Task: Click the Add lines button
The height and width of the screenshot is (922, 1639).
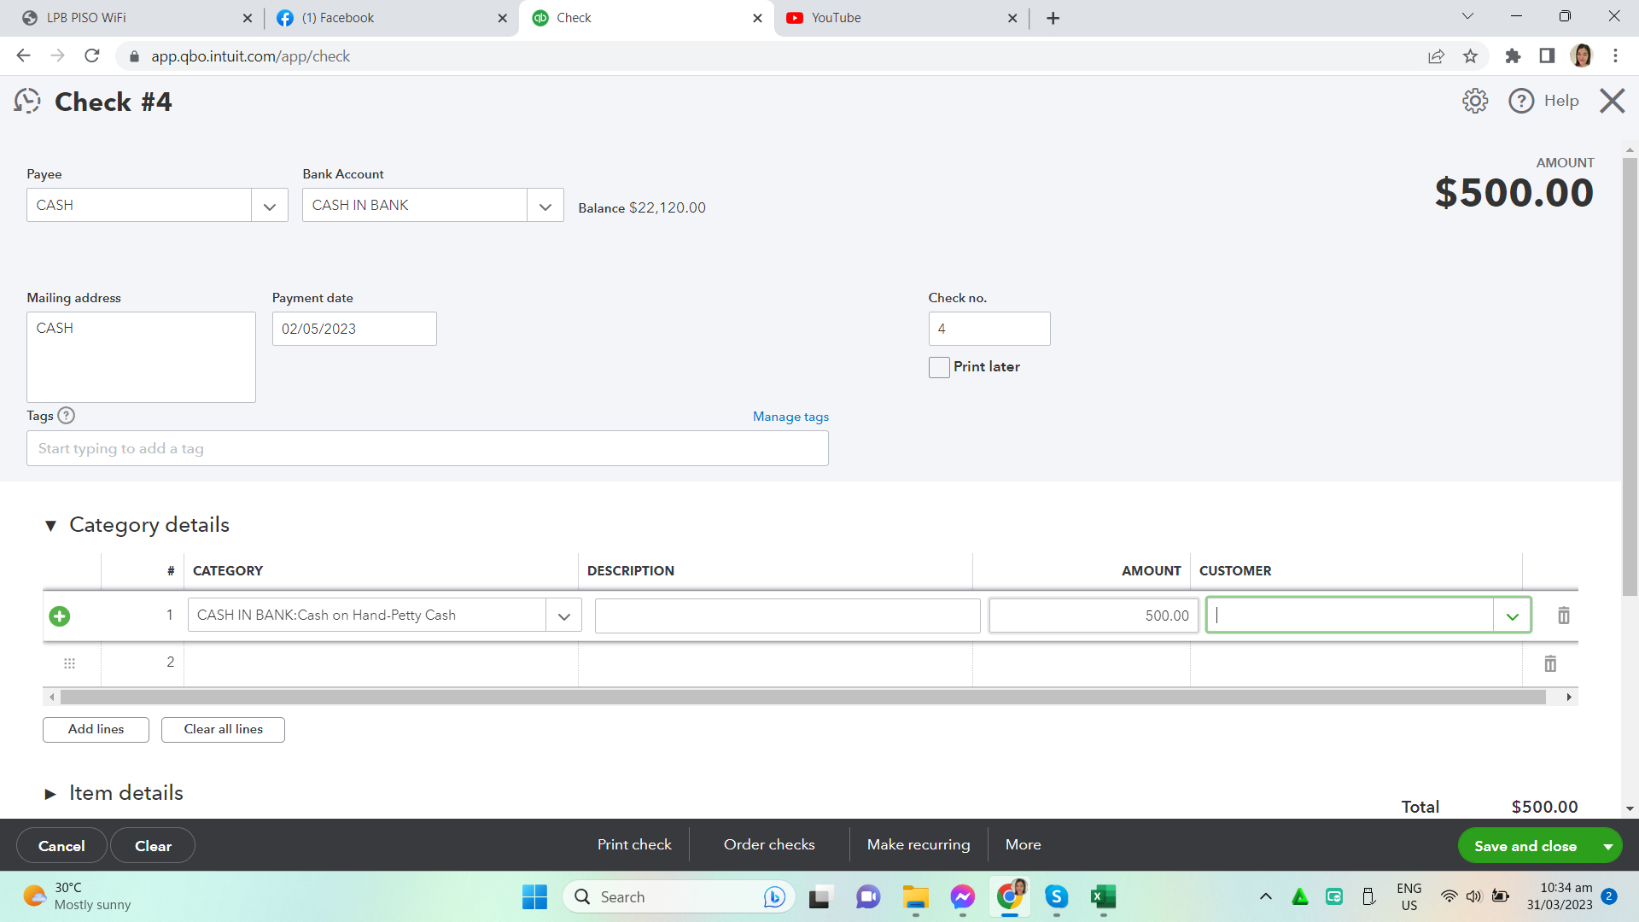Action: [96, 729]
